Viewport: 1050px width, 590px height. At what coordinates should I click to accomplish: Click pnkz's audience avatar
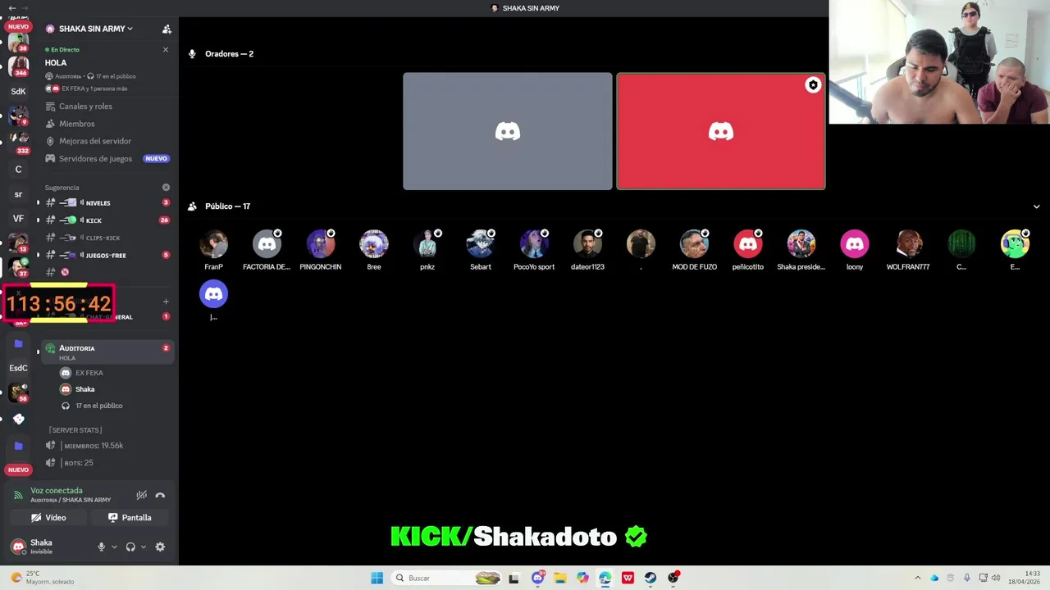click(x=427, y=244)
